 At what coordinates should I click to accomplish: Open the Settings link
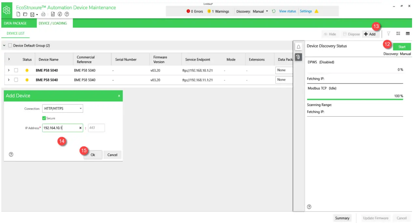306,11
